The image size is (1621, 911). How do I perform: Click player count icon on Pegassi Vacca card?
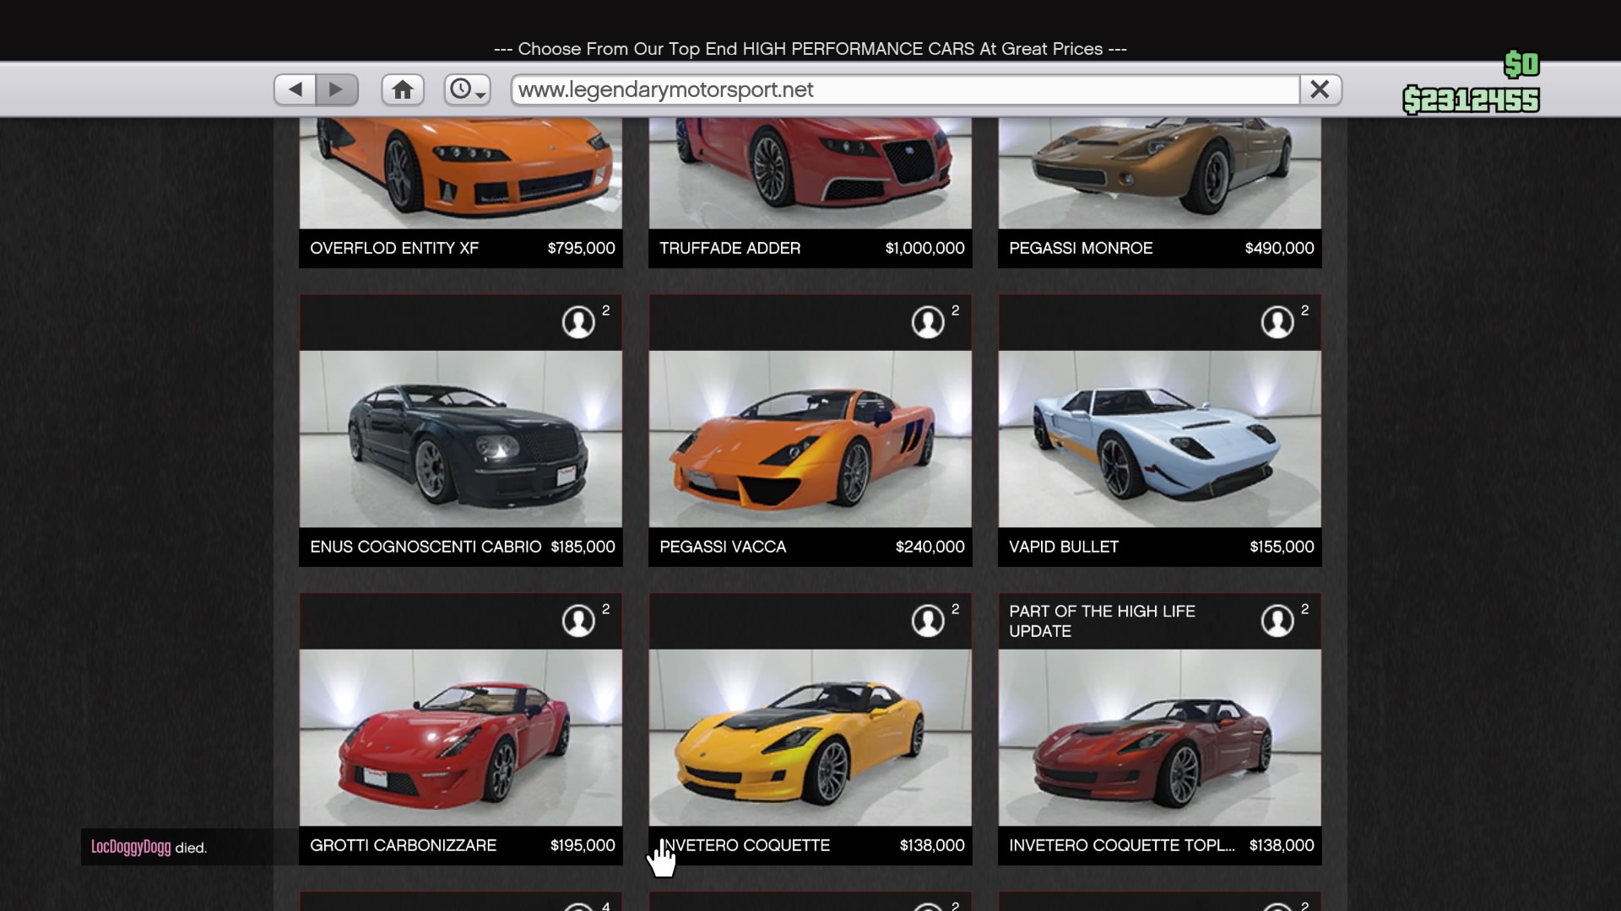[928, 322]
